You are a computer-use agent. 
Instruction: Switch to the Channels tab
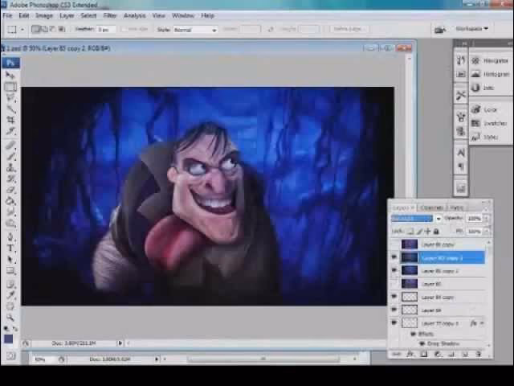pos(432,207)
